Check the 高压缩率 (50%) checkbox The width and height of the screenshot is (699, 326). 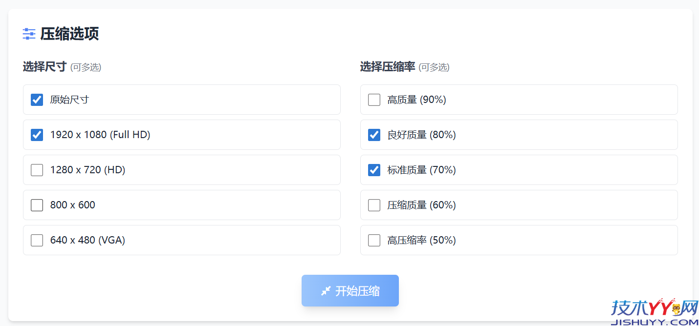pos(374,240)
